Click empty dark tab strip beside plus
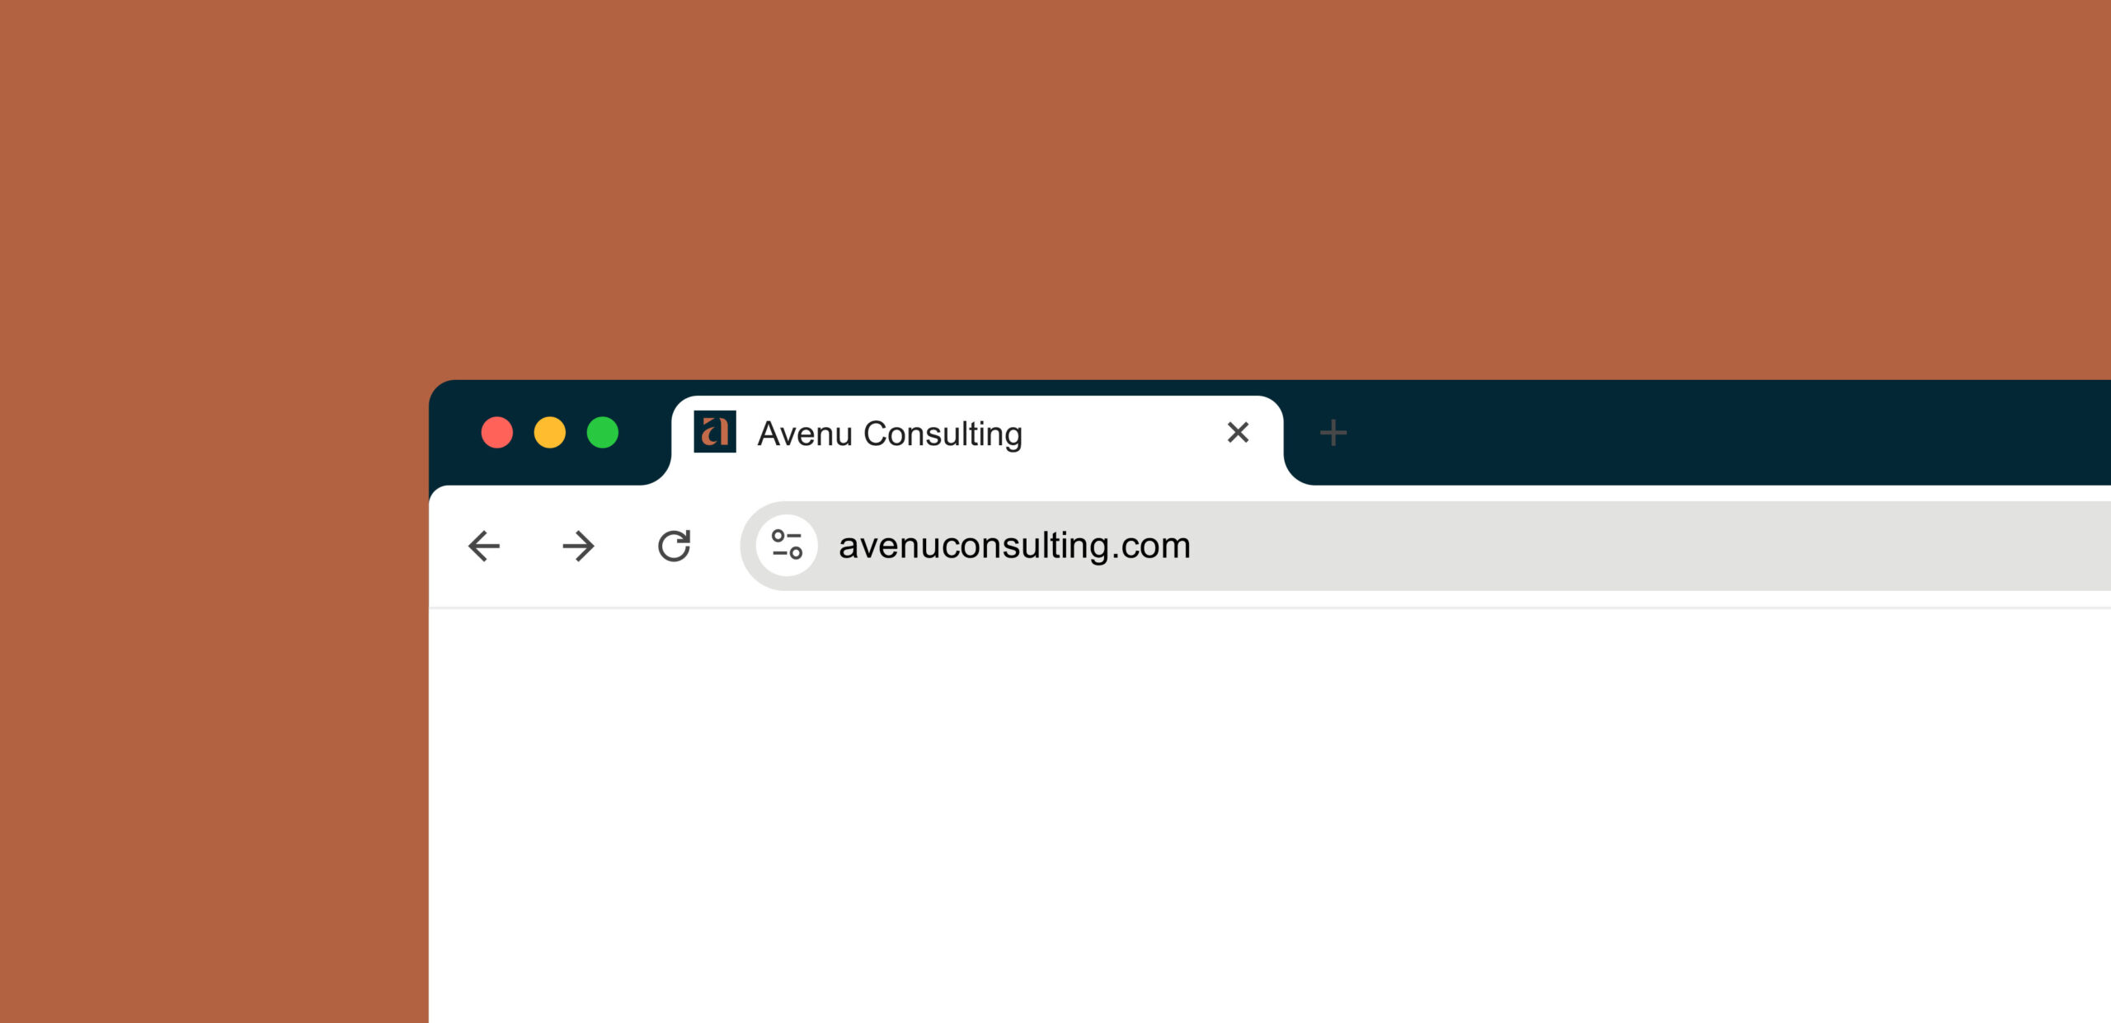 click(1732, 433)
